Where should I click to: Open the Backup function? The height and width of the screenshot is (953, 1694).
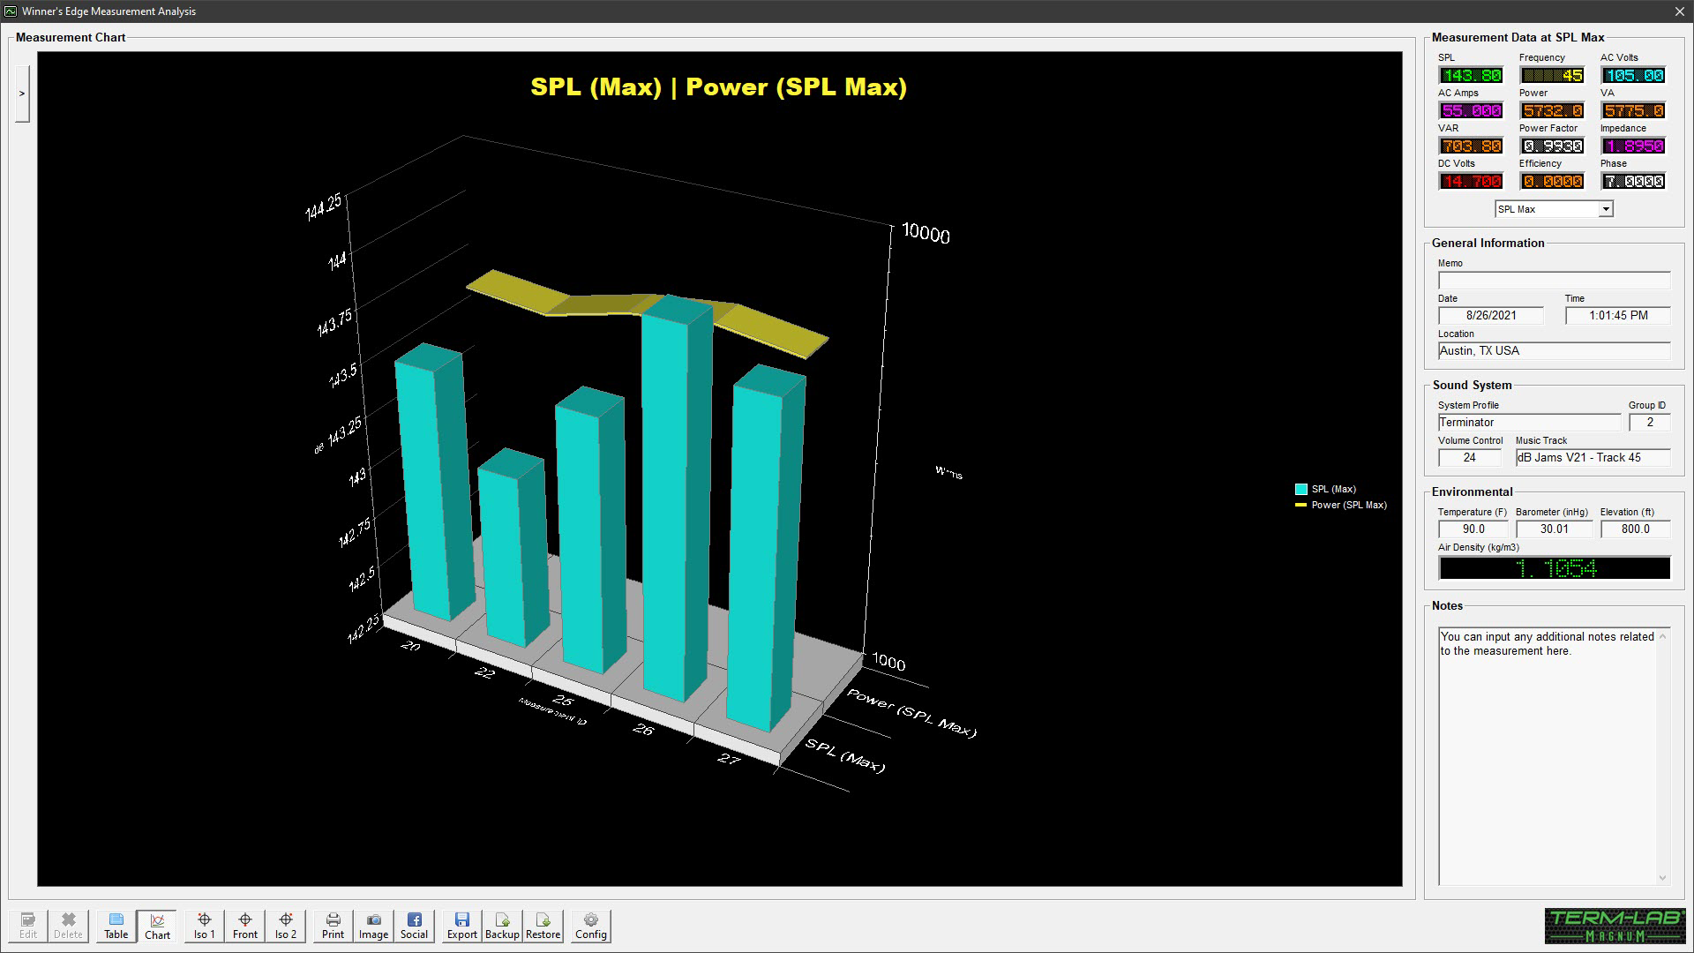click(502, 926)
